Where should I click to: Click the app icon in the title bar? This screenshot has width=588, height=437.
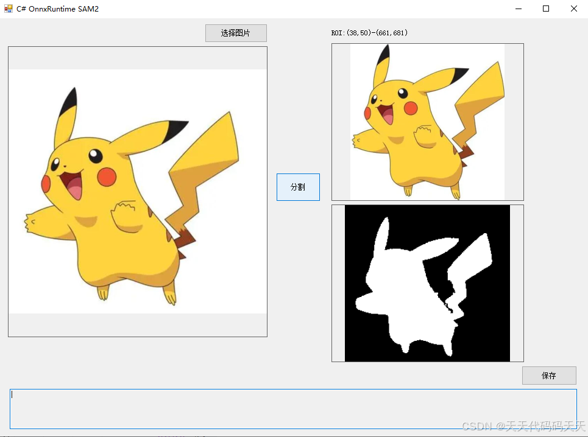coord(9,9)
